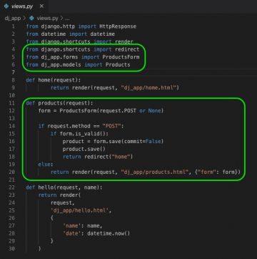This screenshot has width=257, height=259.
Task: Click the products function name on line 11
Action: point(51,103)
